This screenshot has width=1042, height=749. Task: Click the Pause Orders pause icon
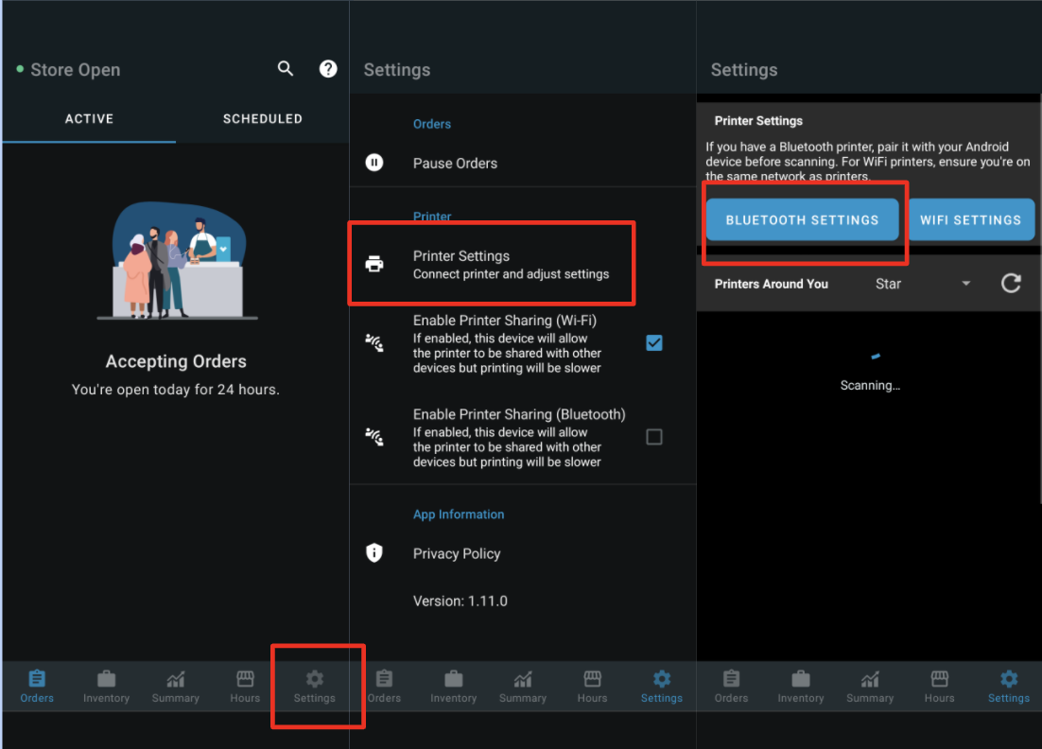click(x=374, y=162)
